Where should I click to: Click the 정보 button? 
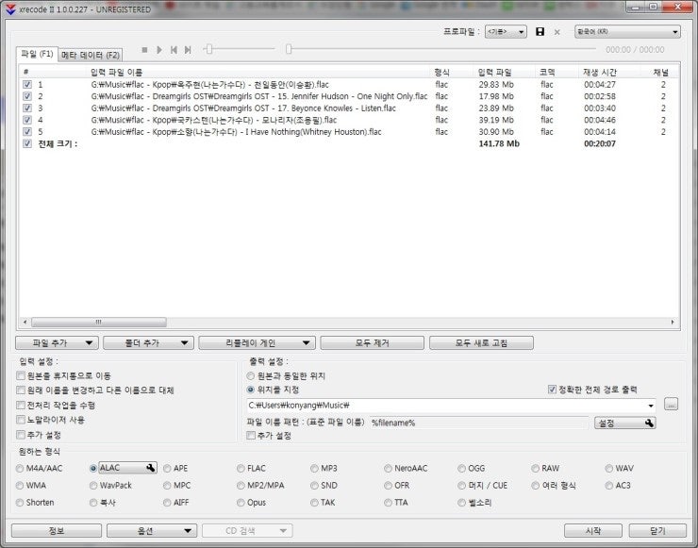pyautogui.click(x=57, y=531)
